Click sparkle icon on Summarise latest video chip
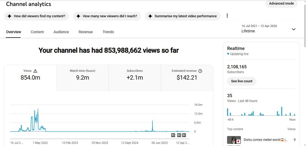 point(150,16)
